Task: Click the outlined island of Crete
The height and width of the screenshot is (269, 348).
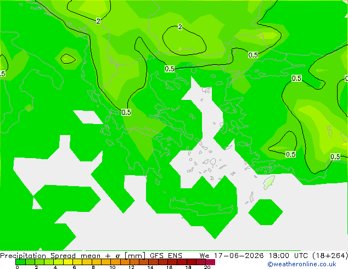Action: pyautogui.click(x=201, y=206)
